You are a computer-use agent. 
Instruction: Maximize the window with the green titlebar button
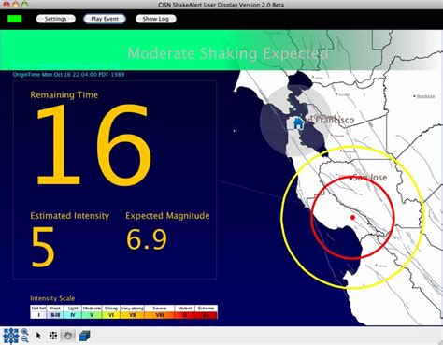pos(25,5)
